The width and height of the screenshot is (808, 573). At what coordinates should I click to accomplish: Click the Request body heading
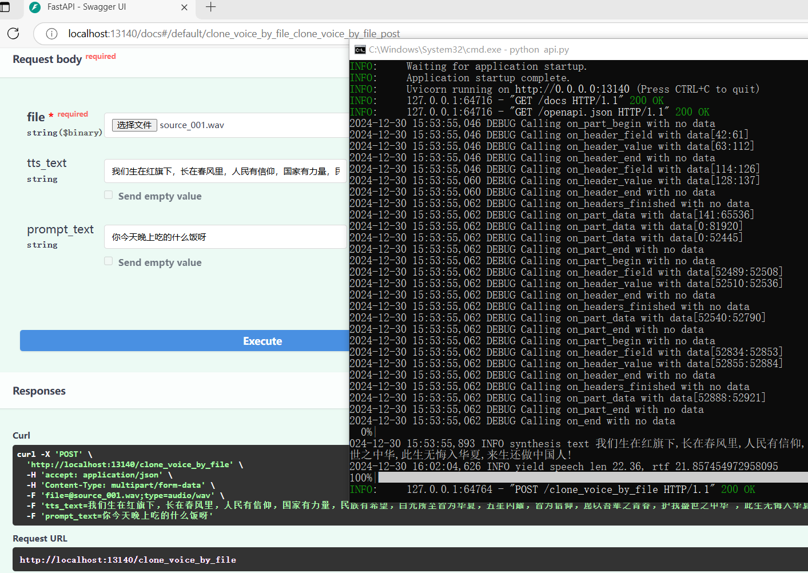coord(47,59)
